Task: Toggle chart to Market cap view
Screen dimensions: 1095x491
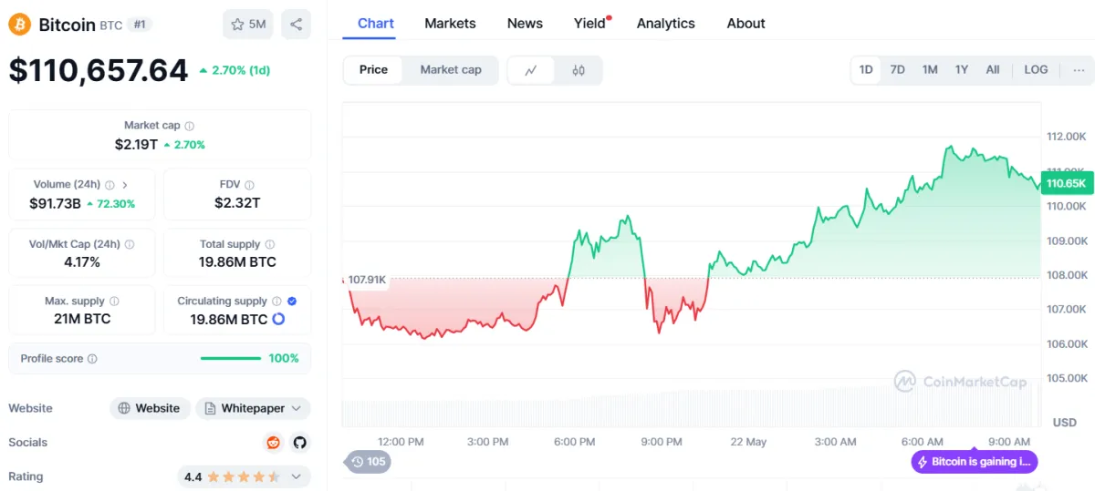Action: pyautogui.click(x=451, y=70)
